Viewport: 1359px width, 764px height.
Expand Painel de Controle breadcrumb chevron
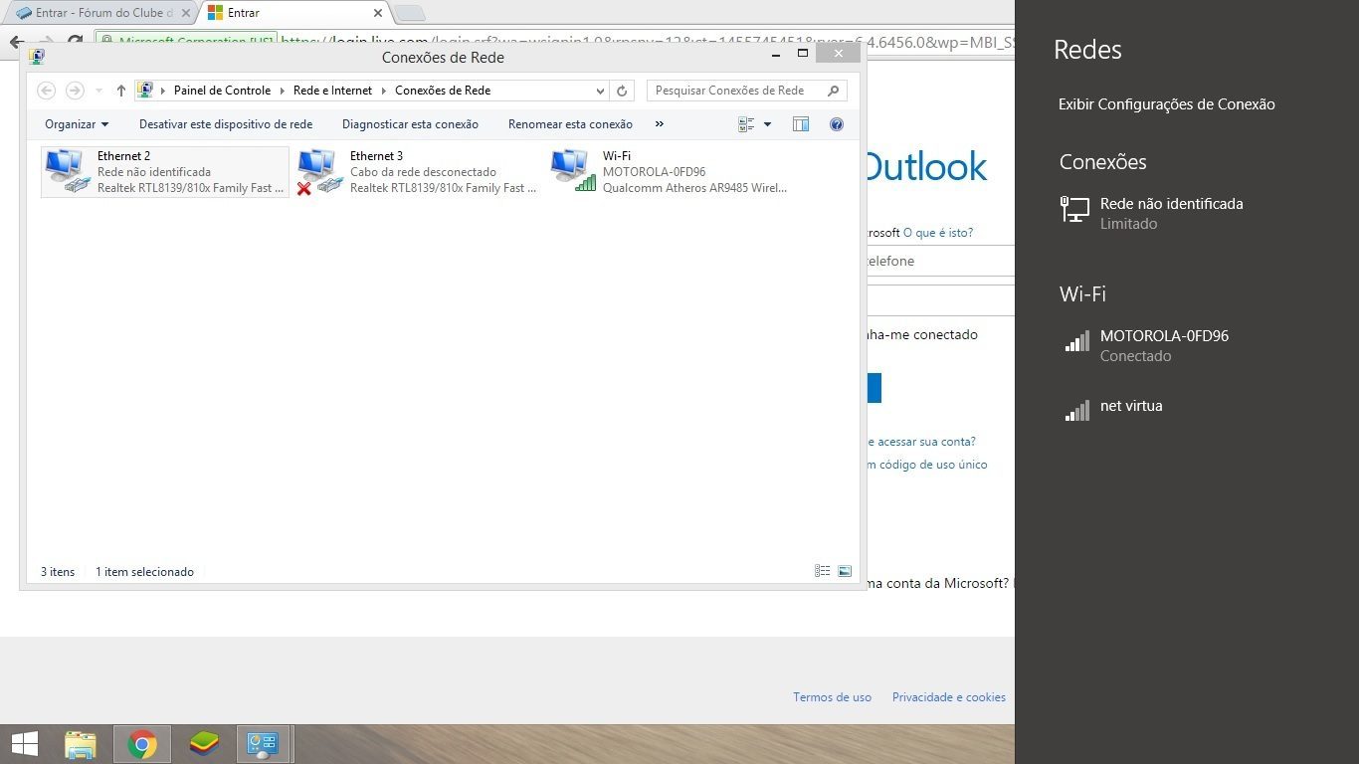(x=283, y=91)
